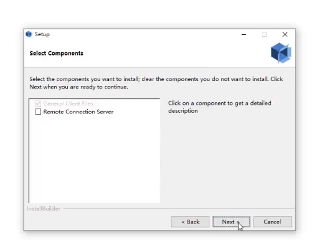316x244 pixels.
Task: Click the InstallBuilder label
Action: 44,208
